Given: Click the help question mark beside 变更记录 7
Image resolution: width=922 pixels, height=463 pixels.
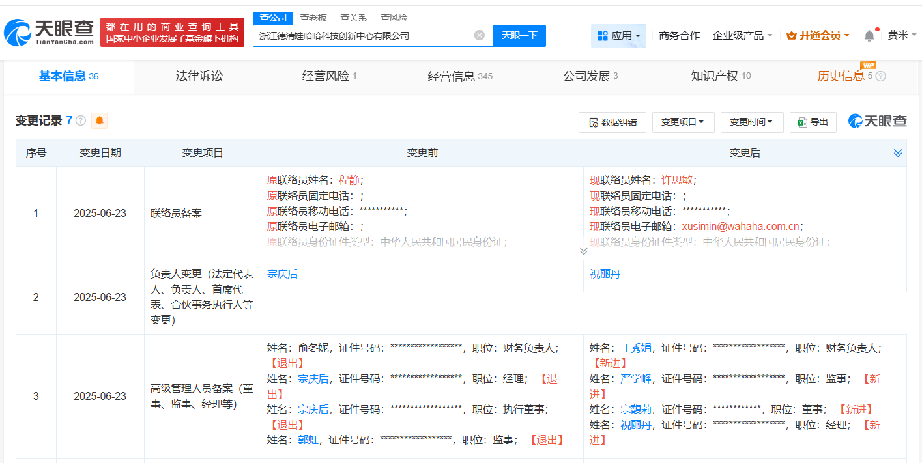Looking at the screenshot, I should click(81, 120).
